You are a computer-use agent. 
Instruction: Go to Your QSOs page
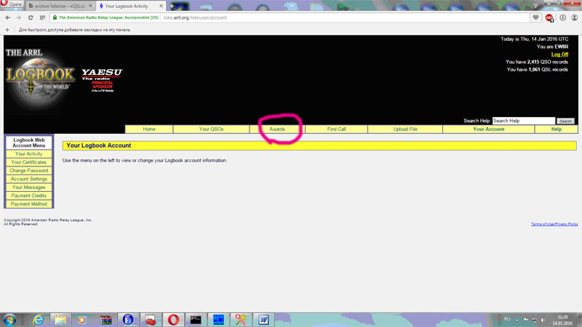pyautogui.click(x=211, y=129)
